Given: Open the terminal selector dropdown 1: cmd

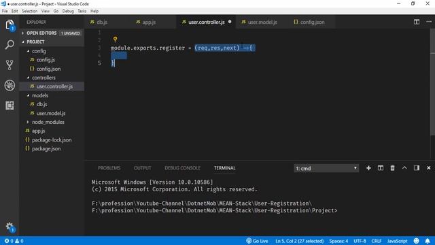Looking at the screenshot, I should click(326, 168).
